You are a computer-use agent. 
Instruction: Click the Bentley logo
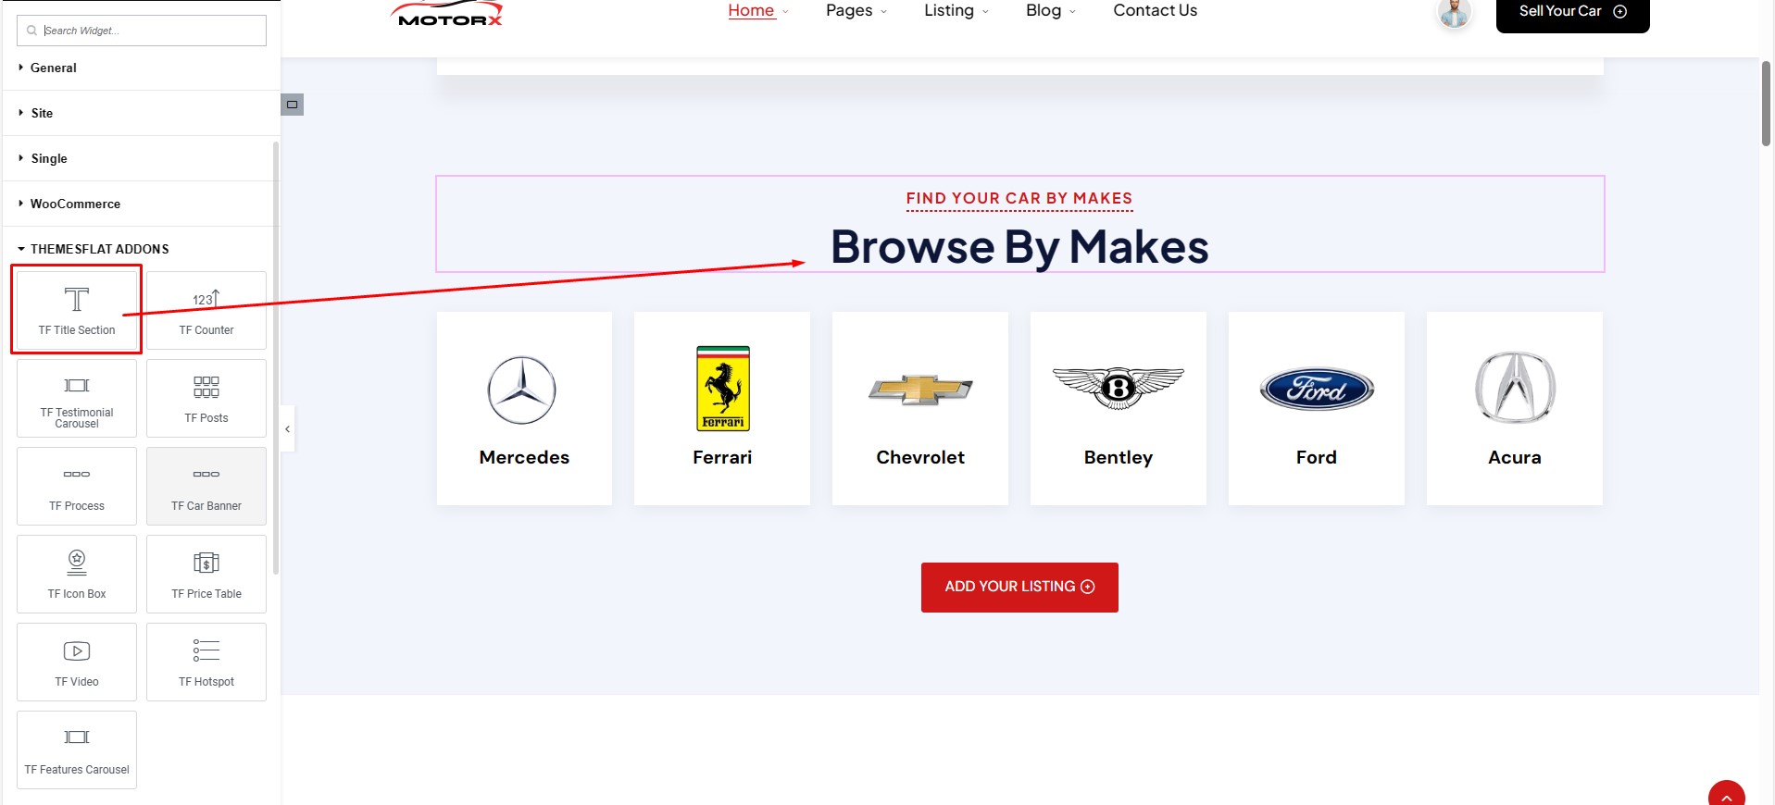1119,388
